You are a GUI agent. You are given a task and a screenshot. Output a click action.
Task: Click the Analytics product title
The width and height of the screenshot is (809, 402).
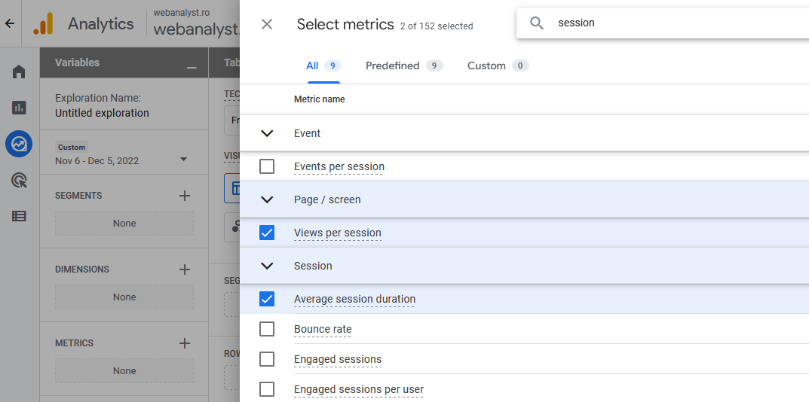click(x=100, y=23)
